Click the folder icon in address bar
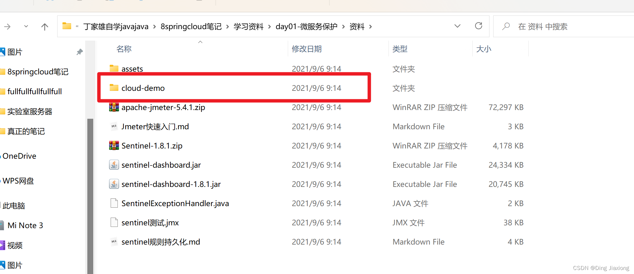 (67, 26)
